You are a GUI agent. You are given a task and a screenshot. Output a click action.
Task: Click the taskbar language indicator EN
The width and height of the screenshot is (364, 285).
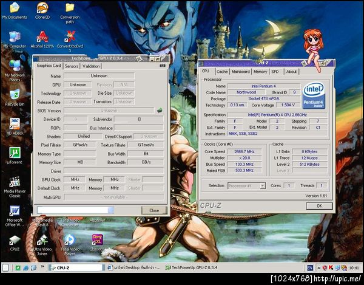click(x=309, y=268)
